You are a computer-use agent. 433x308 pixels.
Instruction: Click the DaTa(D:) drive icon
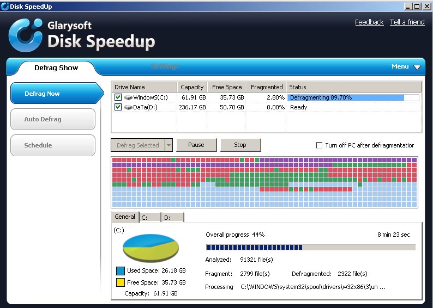pos(128,107)
